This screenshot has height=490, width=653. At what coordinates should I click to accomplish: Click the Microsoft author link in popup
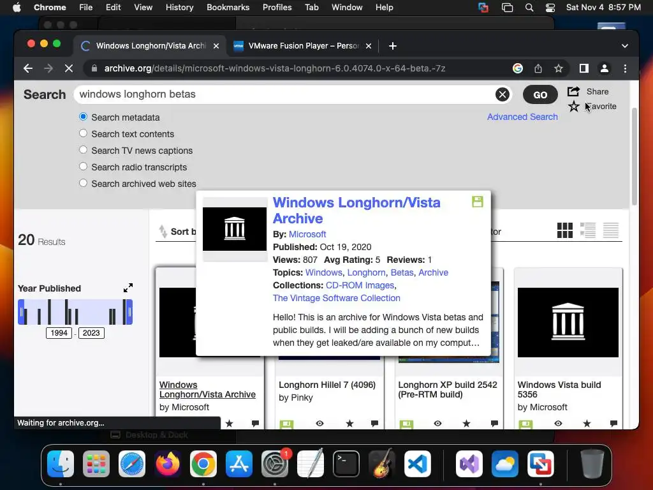point(307,234)
